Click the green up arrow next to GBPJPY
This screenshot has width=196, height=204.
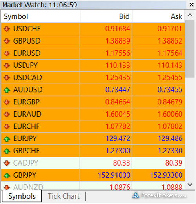7,175
